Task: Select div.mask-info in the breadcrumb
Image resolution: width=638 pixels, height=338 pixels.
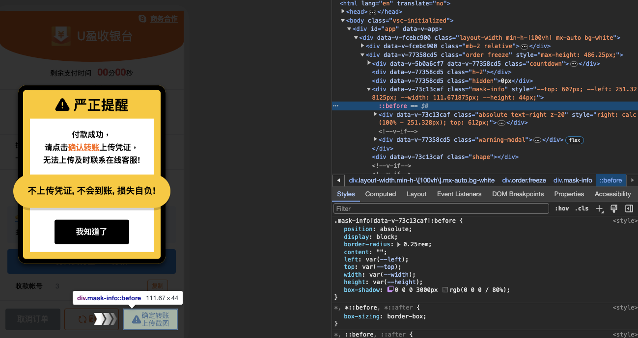Action: (x=573, y=180)
